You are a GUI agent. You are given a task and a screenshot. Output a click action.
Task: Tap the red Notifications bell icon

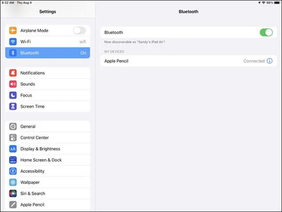click(x=13, y=73)
